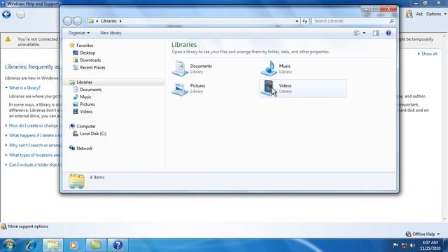Click the search magnifier icon
448x252 pixels.
point(392,21)
